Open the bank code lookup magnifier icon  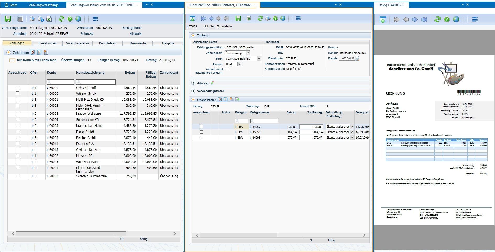coord(358,59)
